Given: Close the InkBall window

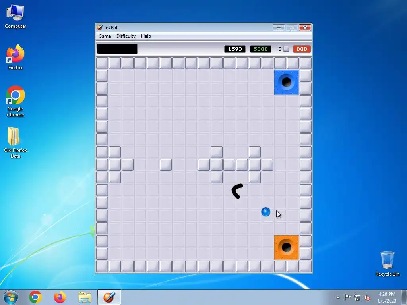Looking at the screenshot, I should 305,27.
